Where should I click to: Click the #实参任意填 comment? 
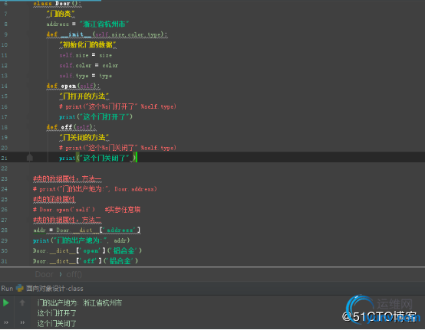(123, 210)
